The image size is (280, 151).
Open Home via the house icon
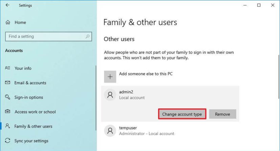click(8, 22)
